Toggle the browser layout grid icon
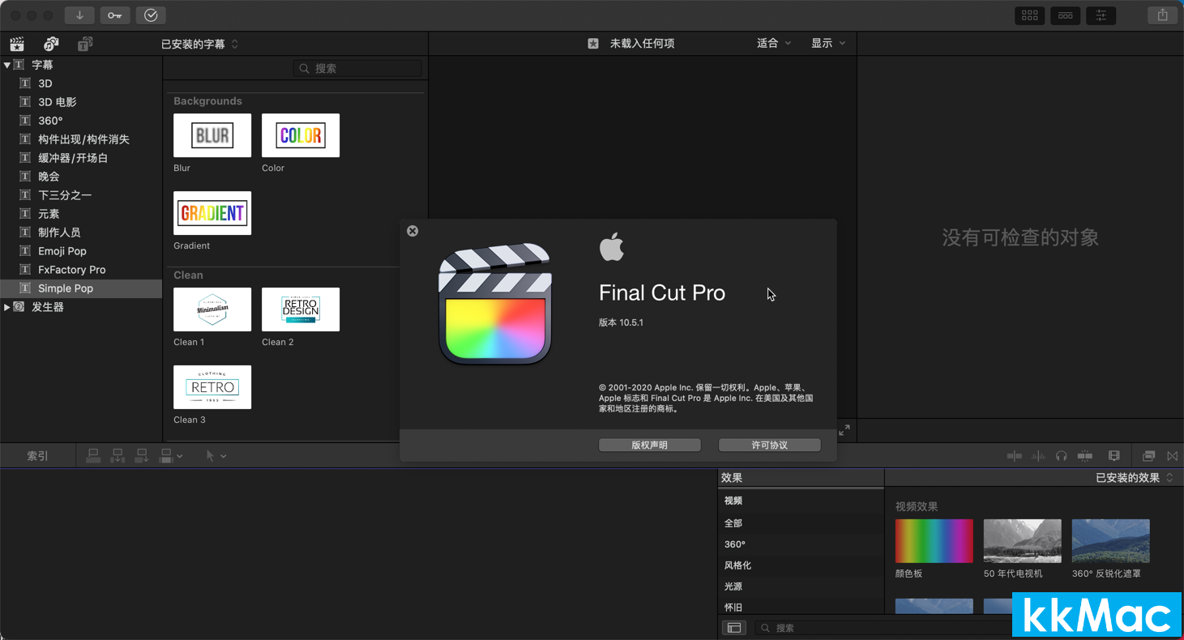 [x=1030, y=15]
